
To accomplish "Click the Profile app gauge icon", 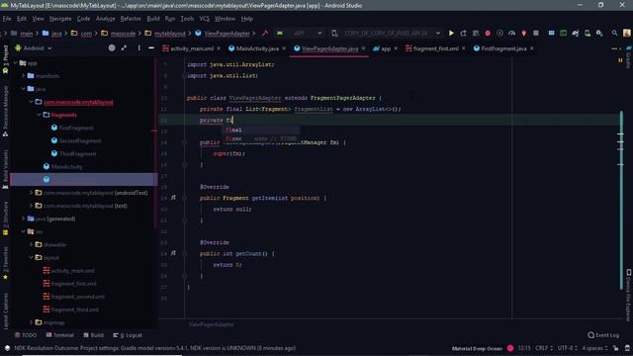I will (x=512, y=33).
